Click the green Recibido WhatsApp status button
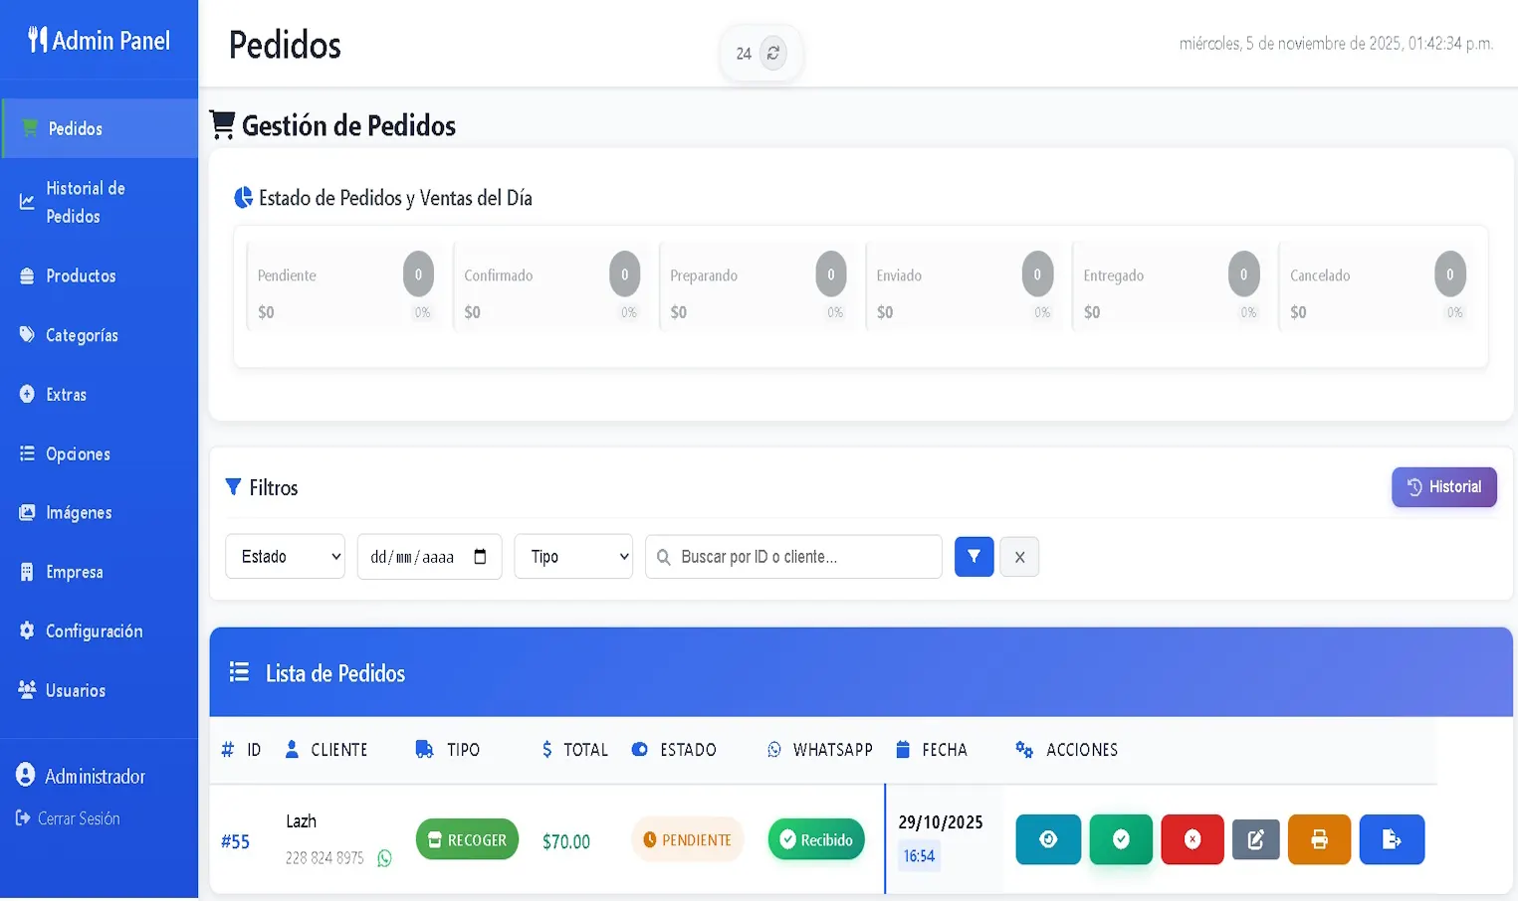Image resolution: width=1518 pixels, height=901 pixels. click(x=816, y=839)
